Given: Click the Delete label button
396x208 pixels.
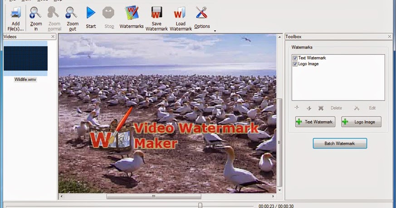Looking at the screenshot, I should click(337, 108).
